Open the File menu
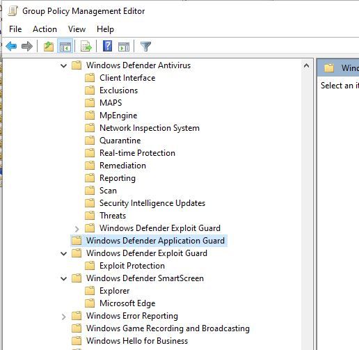359x350 pixels. tap(15, 29)
